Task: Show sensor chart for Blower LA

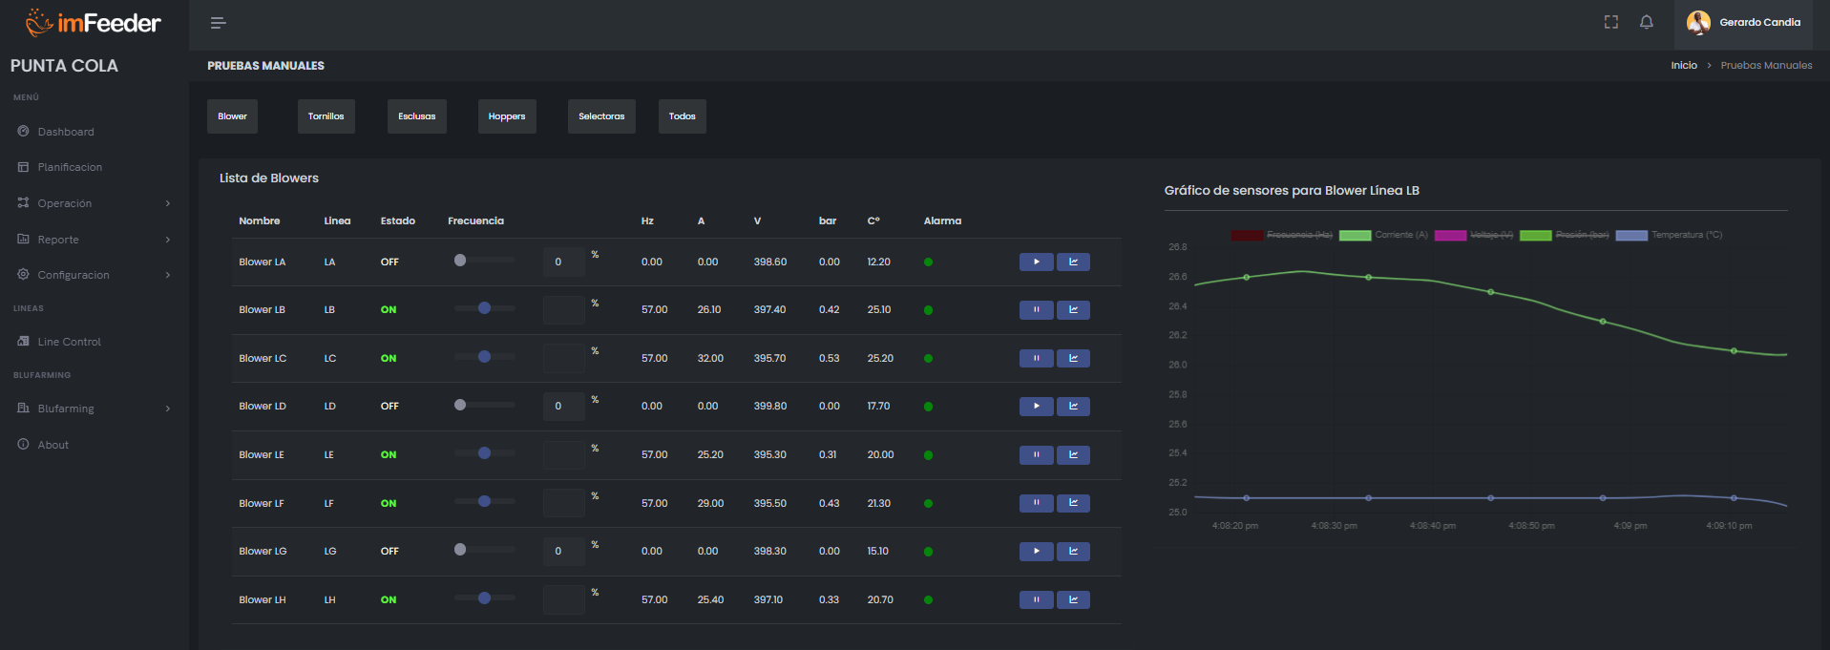Action: pyautogui.click(x=1073, y=262)
